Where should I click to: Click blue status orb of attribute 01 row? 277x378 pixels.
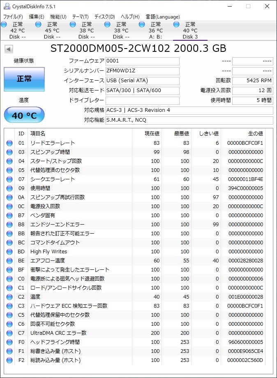[9, 143]
